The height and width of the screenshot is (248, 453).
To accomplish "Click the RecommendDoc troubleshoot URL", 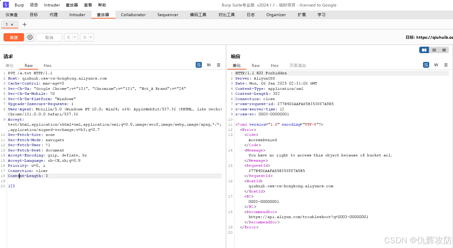I will [308, 217].
